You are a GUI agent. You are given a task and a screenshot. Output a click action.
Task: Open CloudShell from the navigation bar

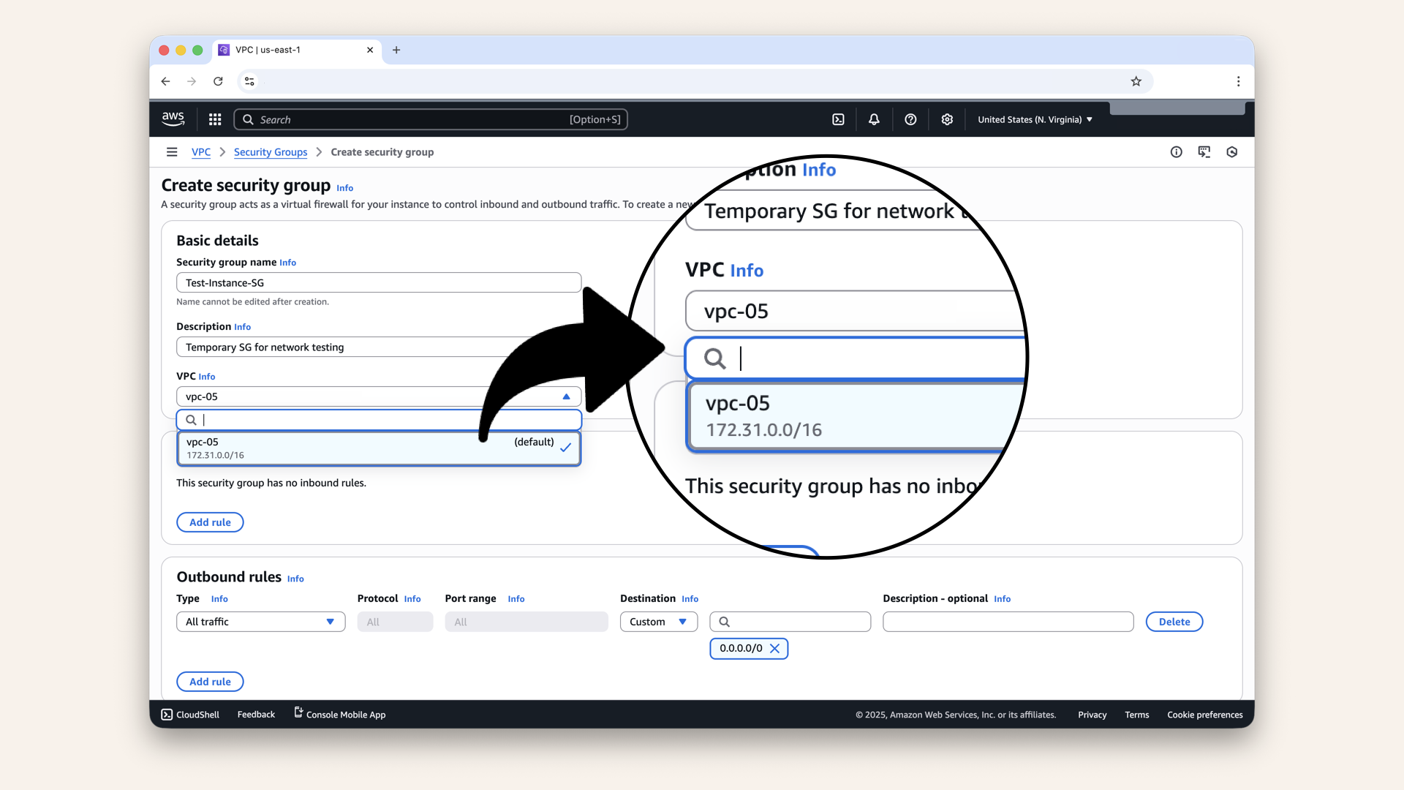point(189,715)
